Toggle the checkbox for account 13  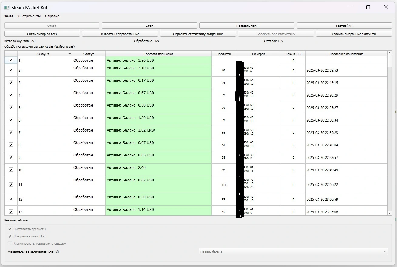click(x=11, y=211)
